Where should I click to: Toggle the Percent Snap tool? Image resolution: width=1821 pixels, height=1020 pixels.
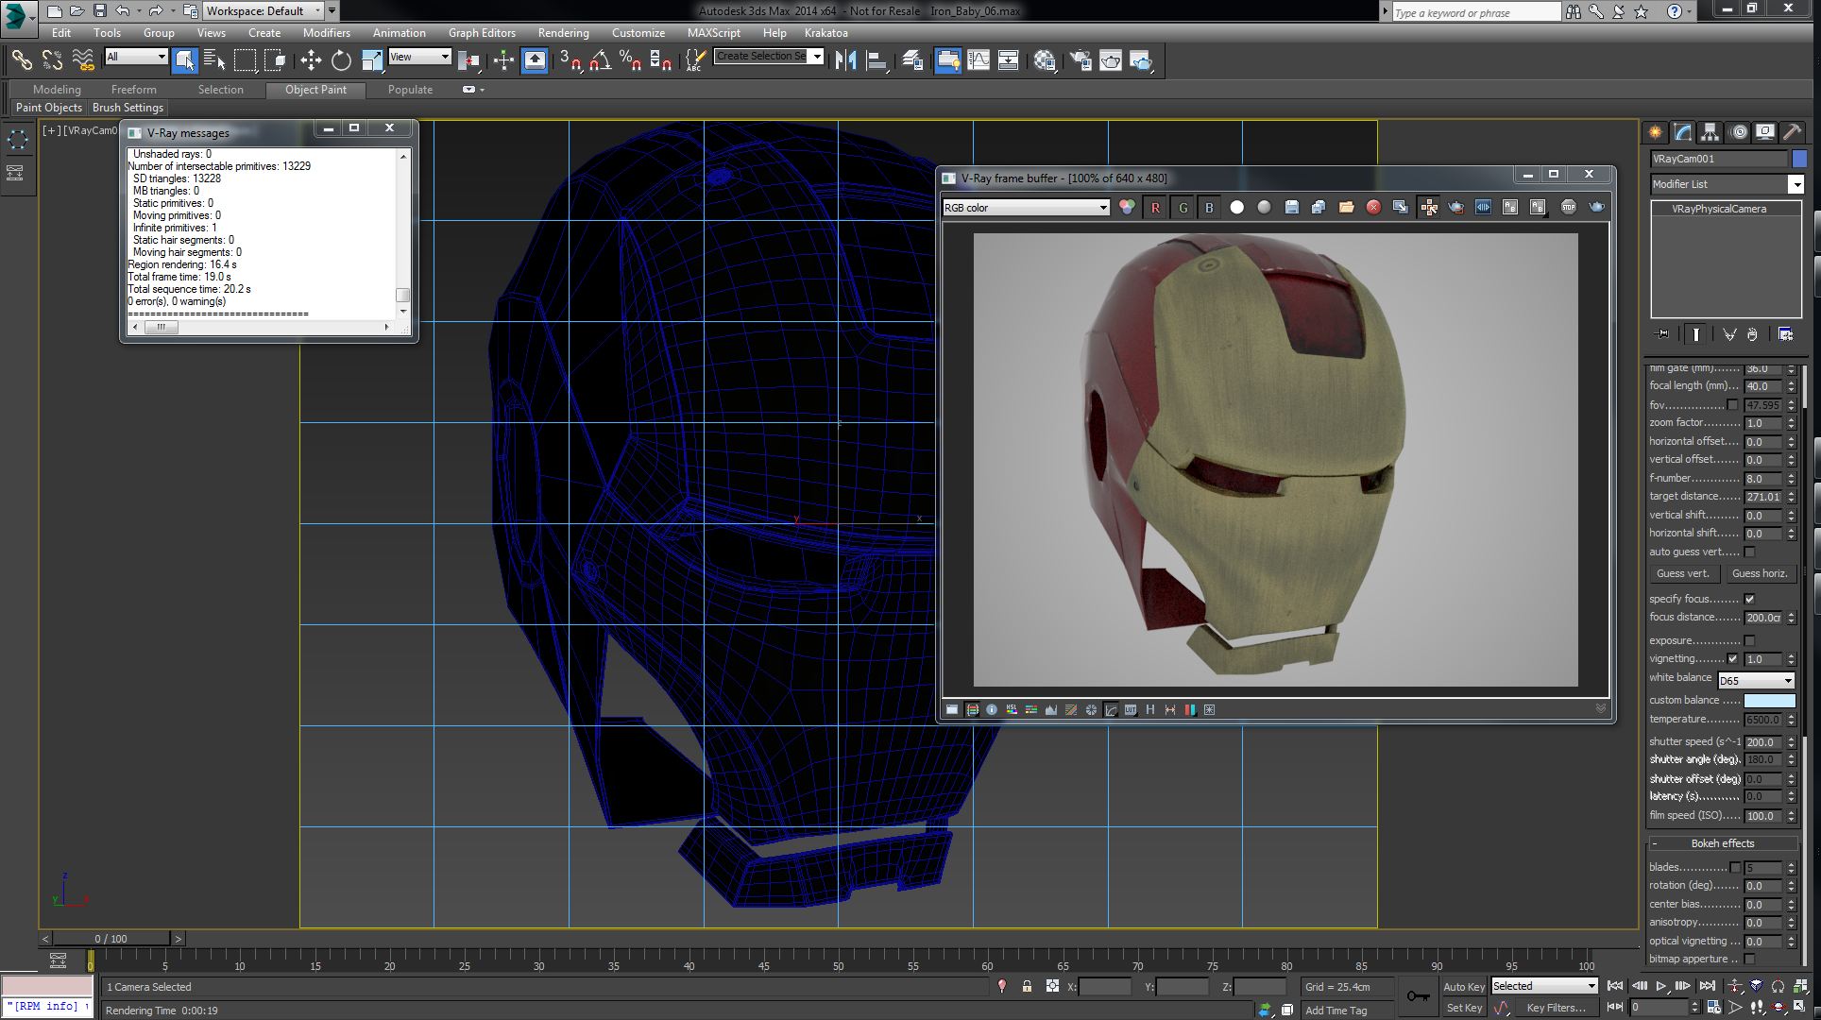pyautogui.click(x=631, y=60)
